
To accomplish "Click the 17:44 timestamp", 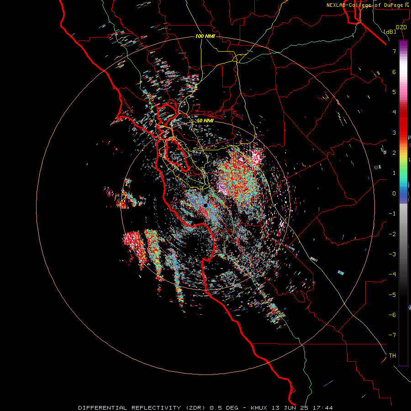I will coord(323,408).
